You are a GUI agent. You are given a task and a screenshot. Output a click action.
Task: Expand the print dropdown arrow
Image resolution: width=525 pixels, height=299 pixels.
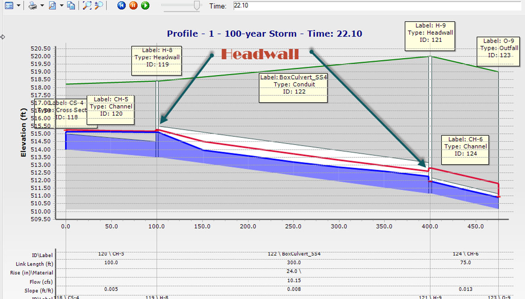tap(42, 6)
